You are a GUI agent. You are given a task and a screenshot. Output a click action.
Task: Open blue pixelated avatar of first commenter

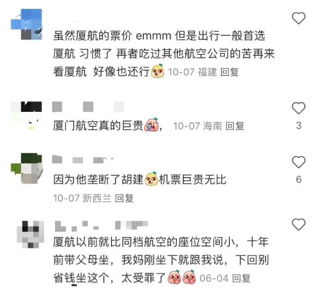tap(26, 24)
